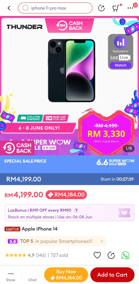This screenshot has height=284, width=139.
Task: Add item to wishlist heart icon
Action: (x=97, y=255)
